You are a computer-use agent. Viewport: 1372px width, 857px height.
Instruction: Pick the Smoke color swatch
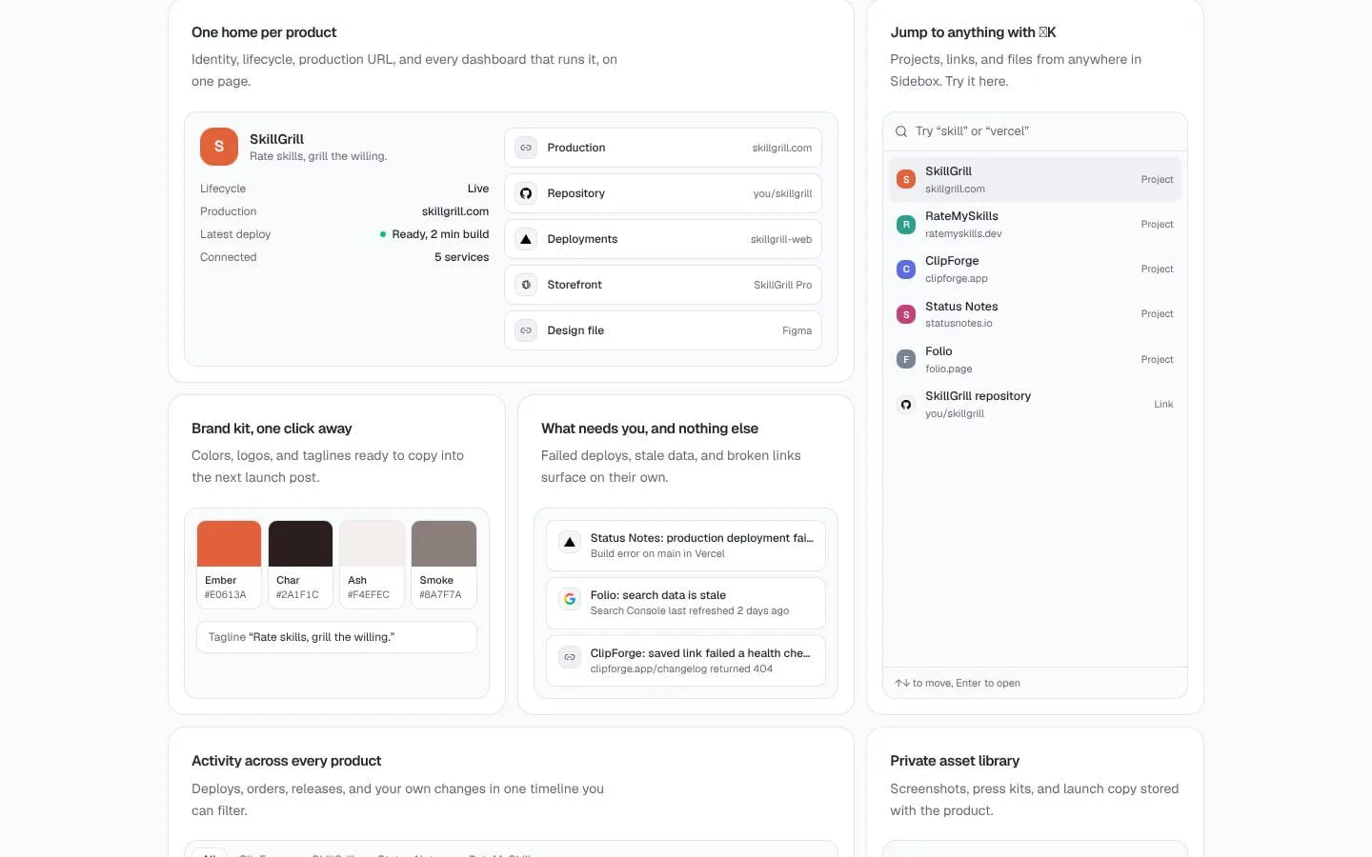tap(444, 544)
